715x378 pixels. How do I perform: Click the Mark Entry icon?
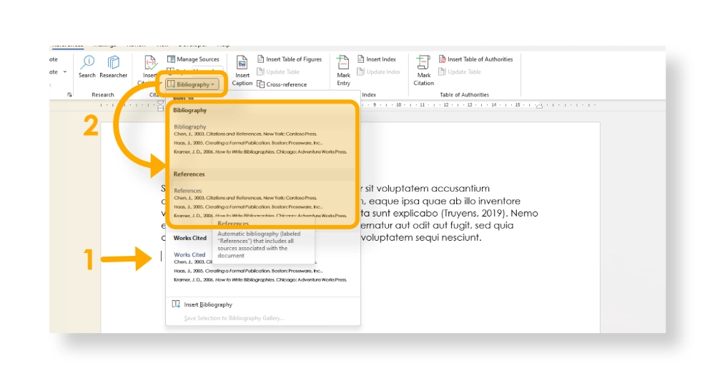coord(344,70)
